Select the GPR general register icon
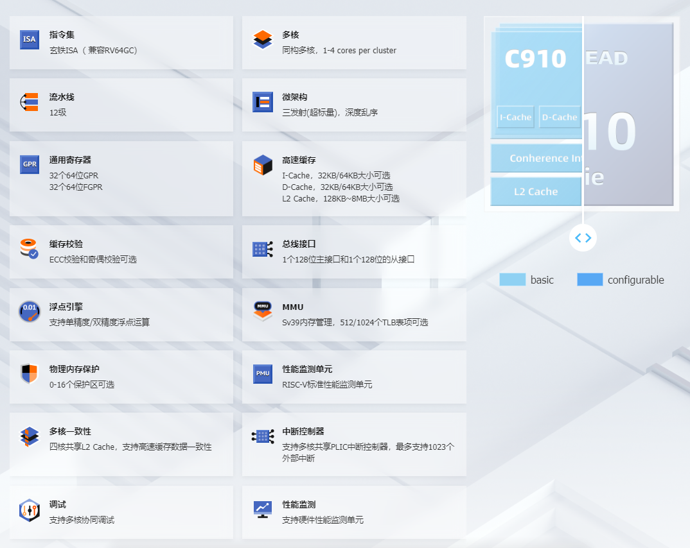Viewport: 690px width, 548px height. point(29,165)
